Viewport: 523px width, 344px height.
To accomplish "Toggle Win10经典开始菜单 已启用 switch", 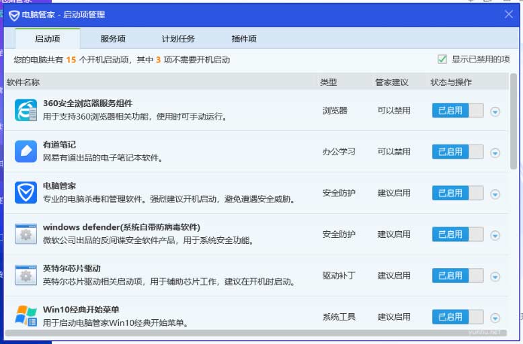I will click(458, 316).
